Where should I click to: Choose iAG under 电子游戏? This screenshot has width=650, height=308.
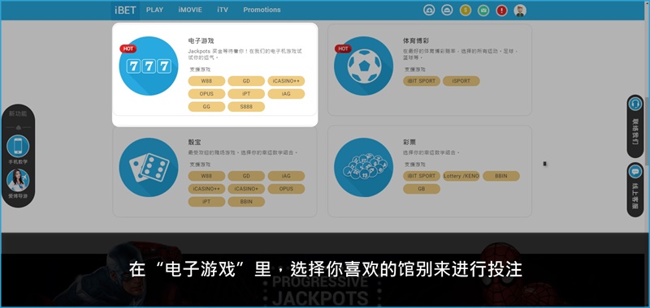pos(286,94)
